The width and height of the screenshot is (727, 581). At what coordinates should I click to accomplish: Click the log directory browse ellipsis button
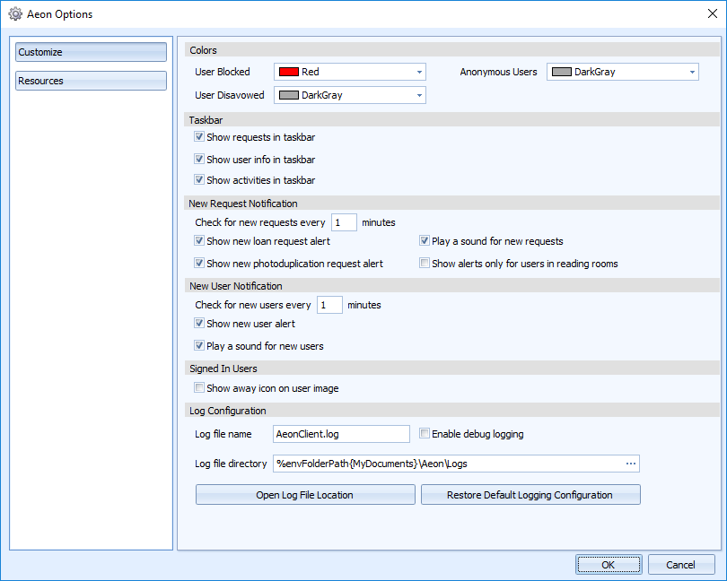click(x=630, y=464)
